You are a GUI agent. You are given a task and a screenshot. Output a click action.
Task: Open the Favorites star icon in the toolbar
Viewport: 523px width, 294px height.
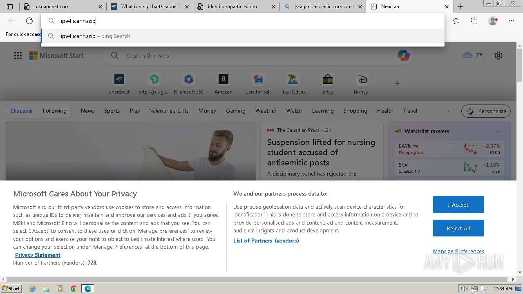[456, 21]
